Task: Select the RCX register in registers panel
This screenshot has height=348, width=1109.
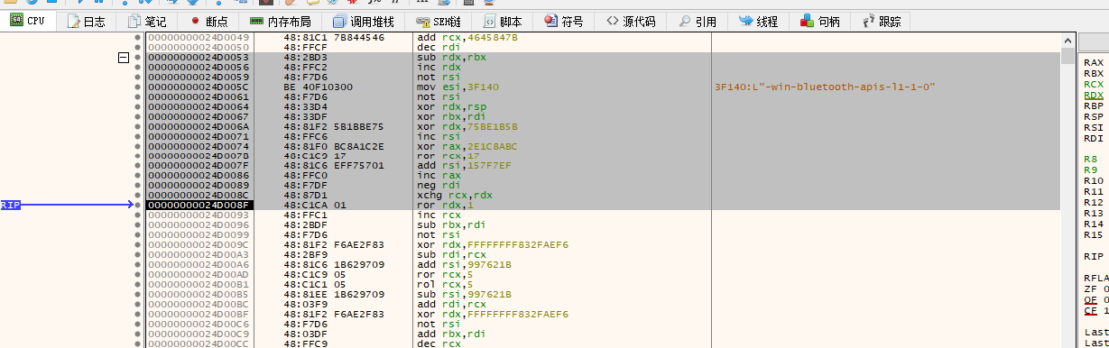Action: (1093, 84)
